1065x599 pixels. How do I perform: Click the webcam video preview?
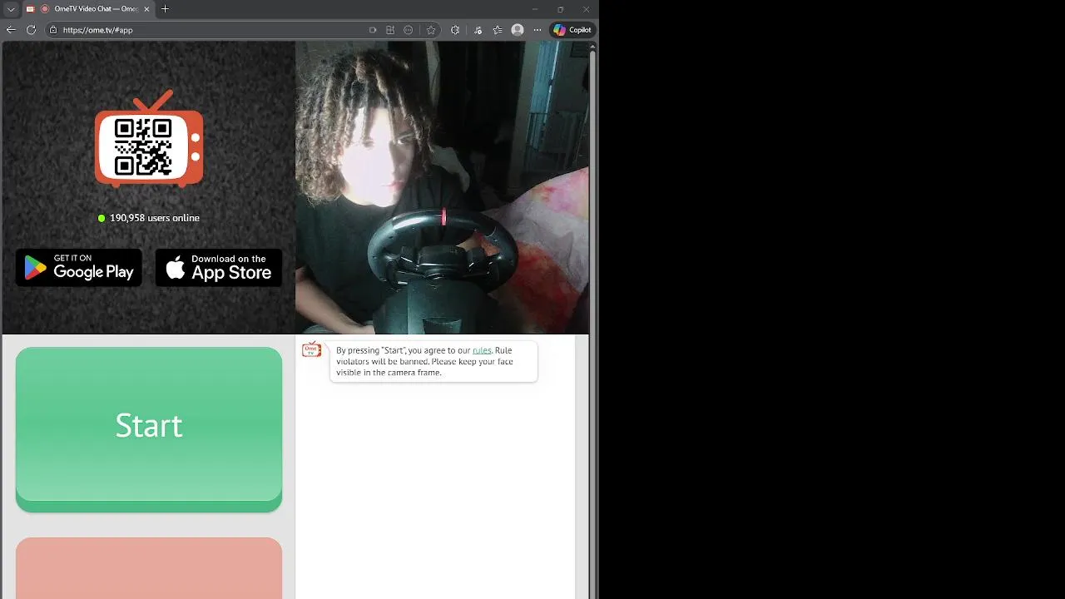(x=442, y=188)
